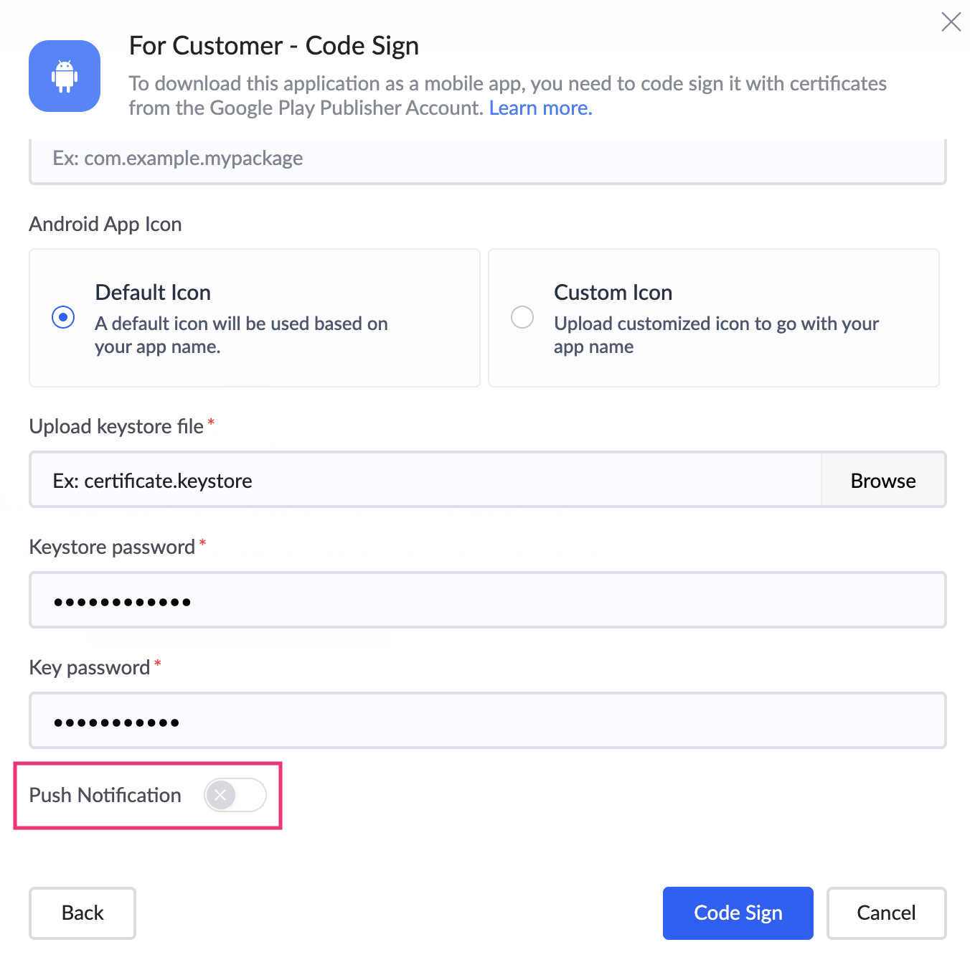Go back with the Back button
This screenshot has width=970, height=970.
click(83, 913)
